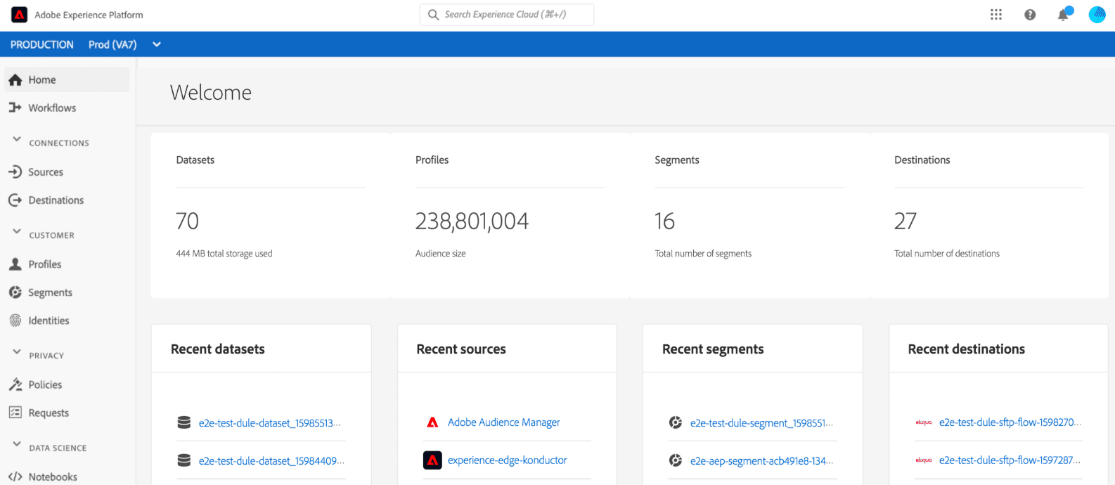This screenshot has height=485, width=1115.
Task: Click segment icon beside e2e-aep-segment-acb491e8
Action: [x=676, y=460]
